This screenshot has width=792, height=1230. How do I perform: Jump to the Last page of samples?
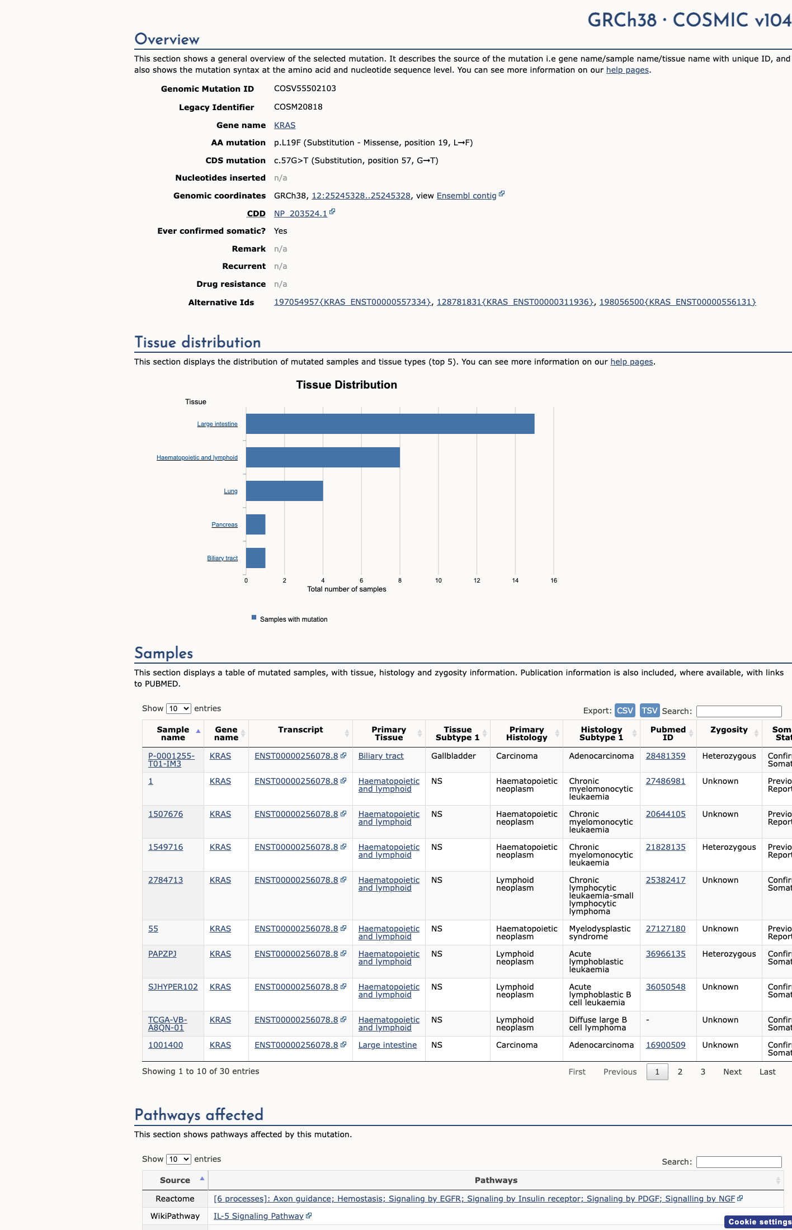[767, 1072]
